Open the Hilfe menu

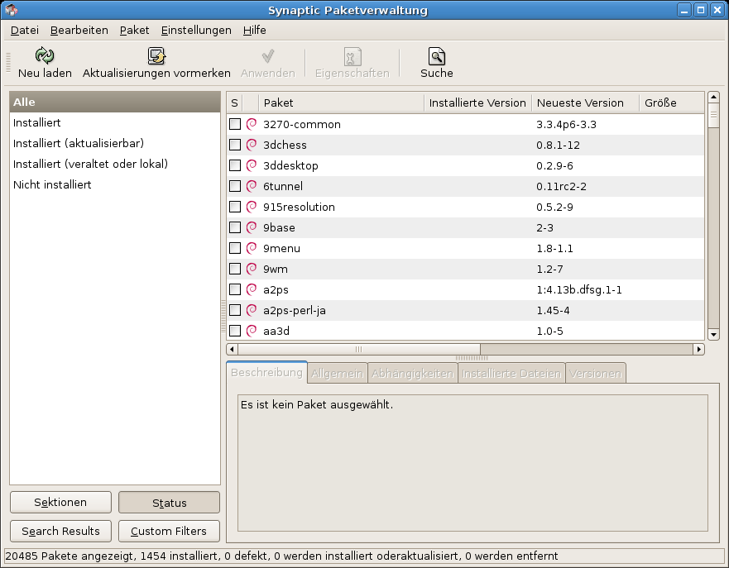tap(254, 31)
